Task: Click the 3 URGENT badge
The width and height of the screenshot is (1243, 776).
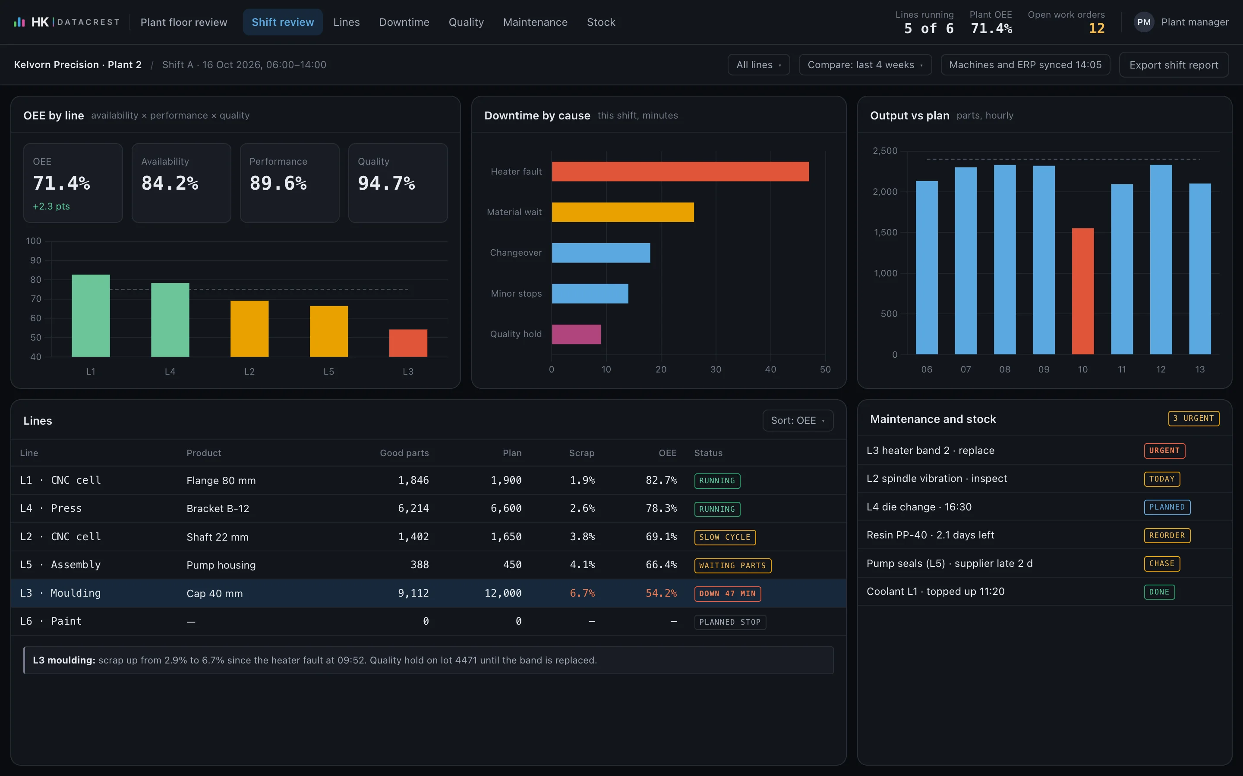Action: point(1194,418)
